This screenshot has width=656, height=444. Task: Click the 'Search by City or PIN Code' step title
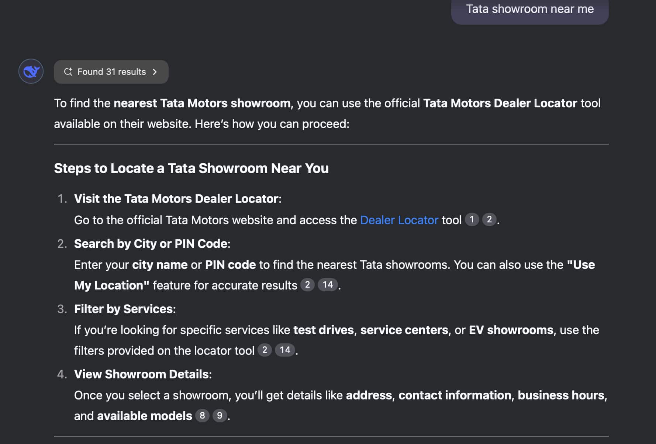pyautogui.click(x=151, y=244)
